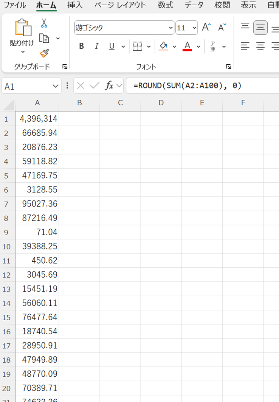Click the Copy icon in clipboard group
The width and height of the screenshot is (279, 402).
(44, 38)
